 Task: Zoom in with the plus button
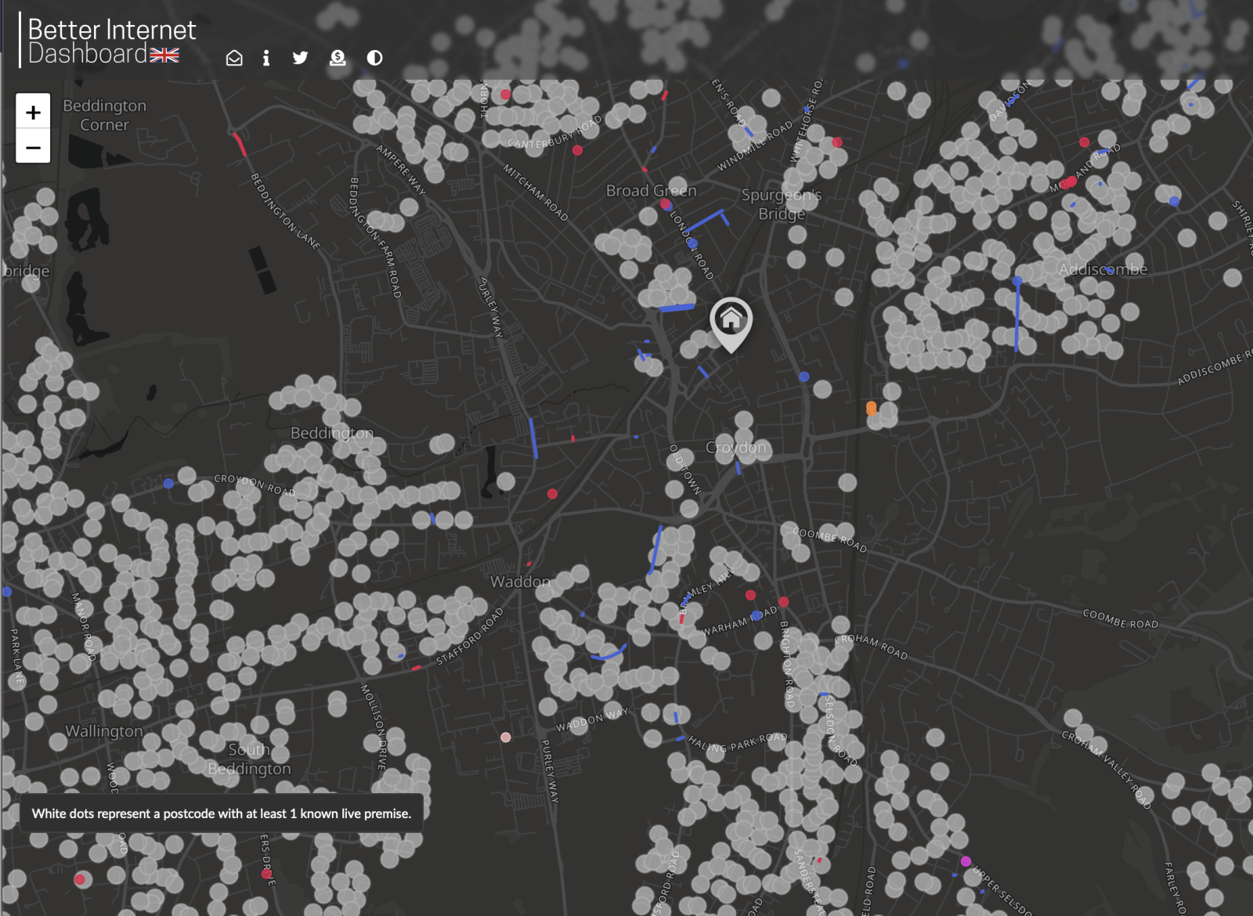(x=33, y=112)
